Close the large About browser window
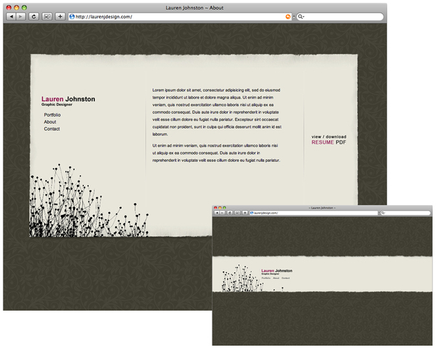This screenshot has height=349, width=436. tap(8, 8)
